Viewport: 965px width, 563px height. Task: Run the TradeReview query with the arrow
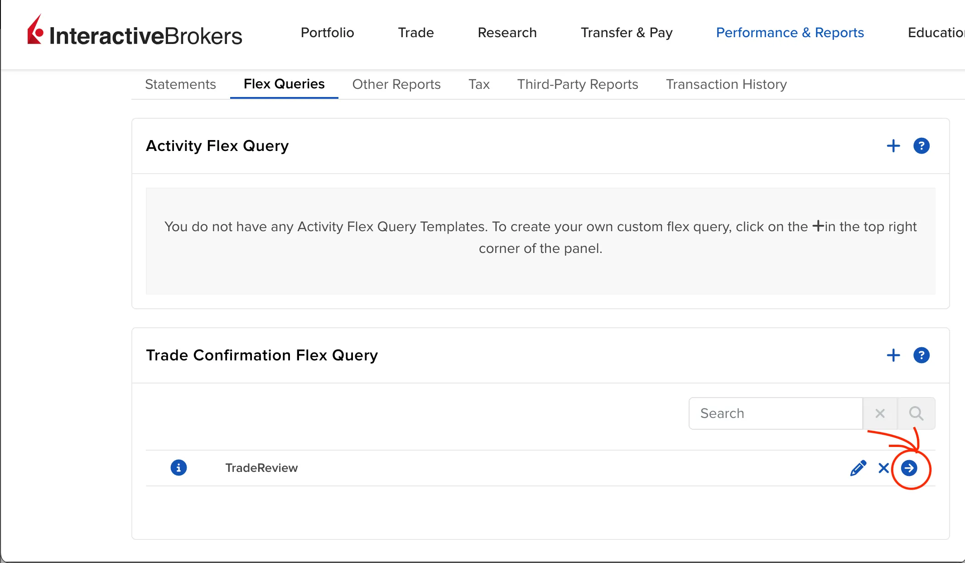click(x=909, y=468)
